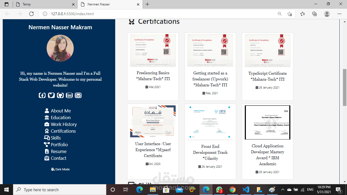Open Visual Studio Code from taskbar

[x=246, y=190]
